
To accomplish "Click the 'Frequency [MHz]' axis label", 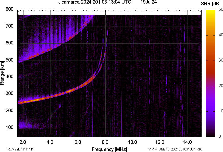I will click(109, 149).
